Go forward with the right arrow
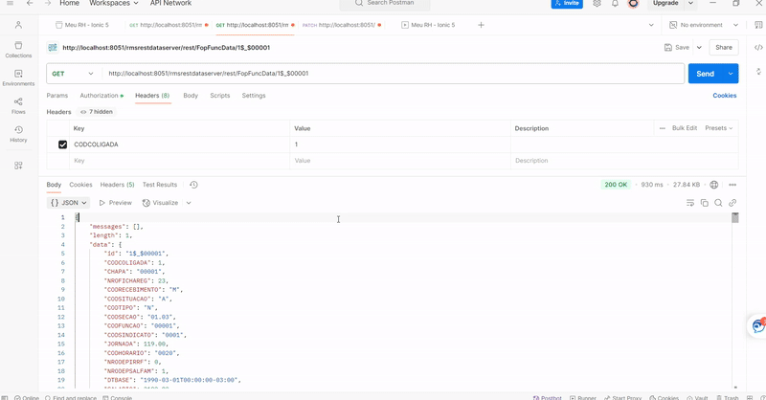Image resolution: width=766 pixels, height=400 pixels. pyautogui.click(x=47, y=3)
